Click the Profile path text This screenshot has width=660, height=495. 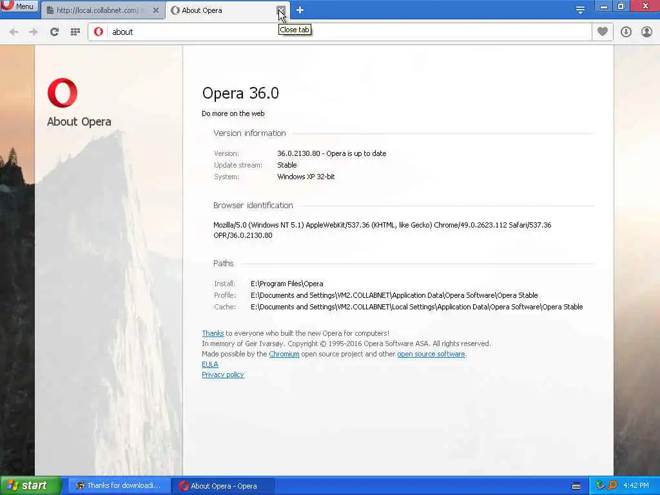(394, 295)
